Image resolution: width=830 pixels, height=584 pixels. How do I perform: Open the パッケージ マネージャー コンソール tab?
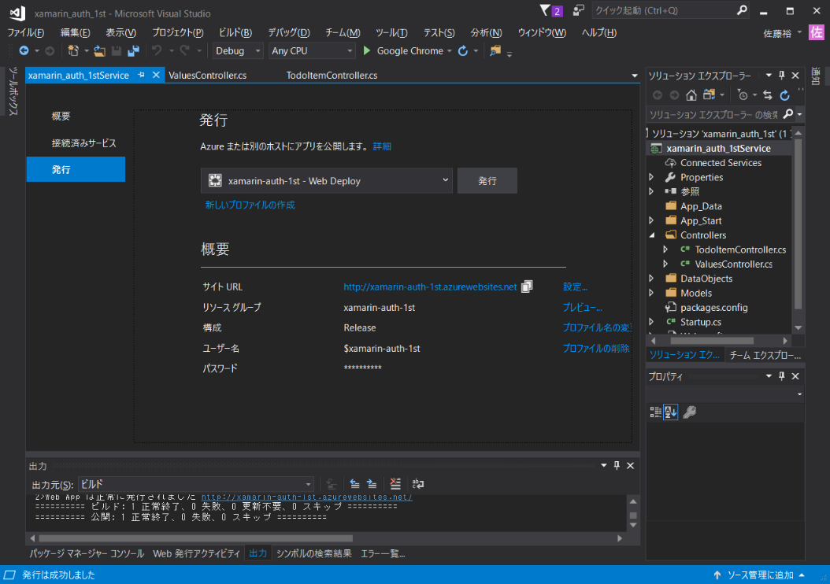click(x=87, y=553)
